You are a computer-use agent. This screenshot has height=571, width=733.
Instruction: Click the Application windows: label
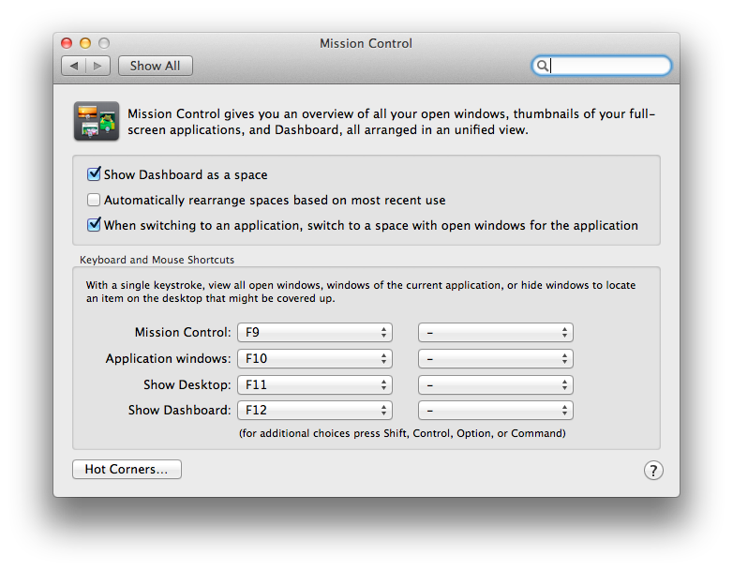click(168, 359)
